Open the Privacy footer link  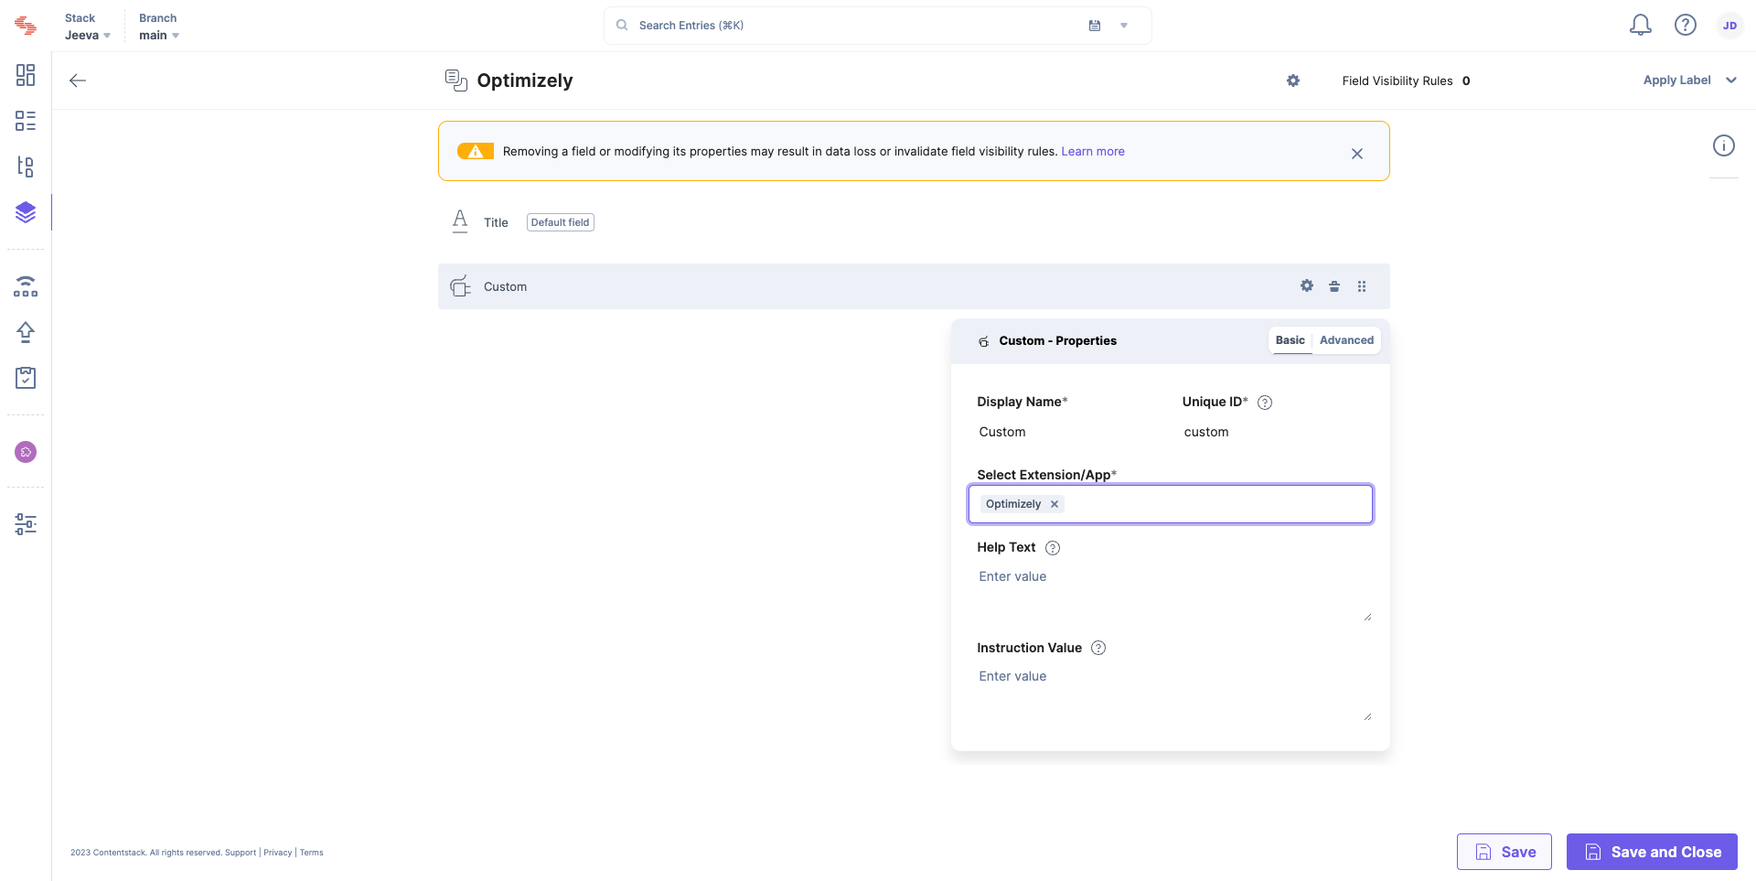pos(278,853)
